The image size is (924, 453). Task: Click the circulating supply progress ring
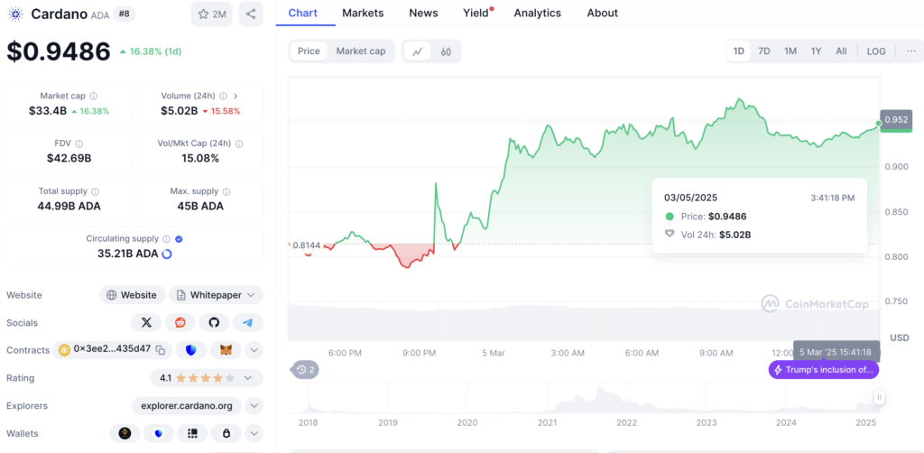pyautogui.click(x=167, y=254)
